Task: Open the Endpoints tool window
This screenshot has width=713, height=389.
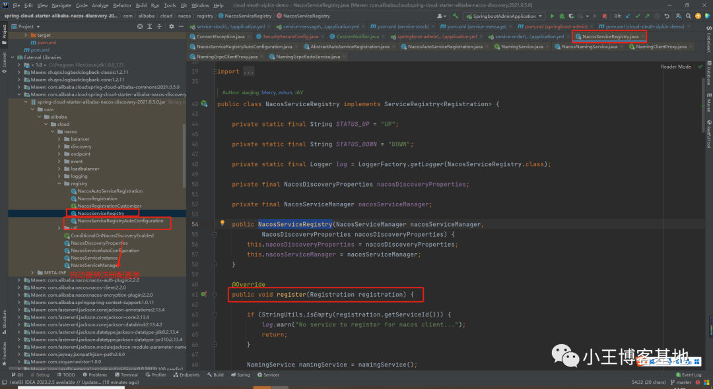Action: (186, 375)
